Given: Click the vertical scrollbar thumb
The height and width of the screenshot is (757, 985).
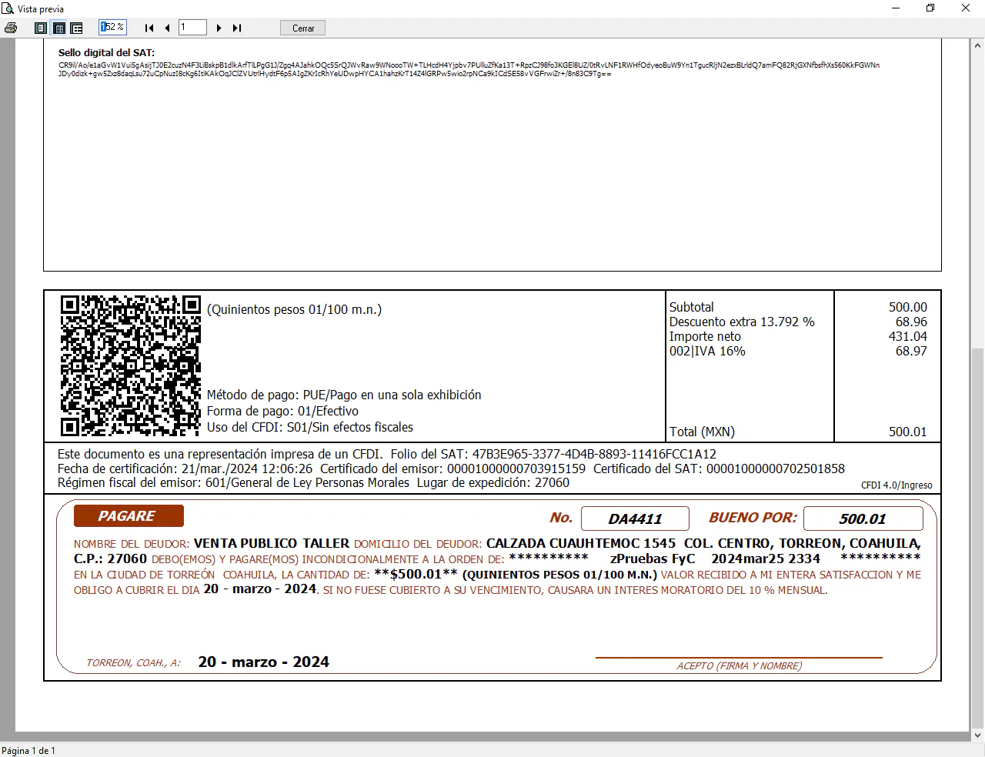Looking at the screenshot, I should tap(977, 537).
